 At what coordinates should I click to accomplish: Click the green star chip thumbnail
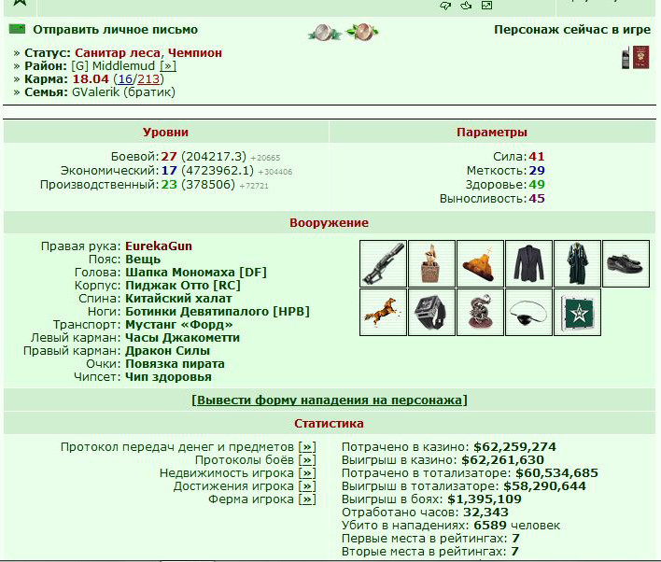577,313
